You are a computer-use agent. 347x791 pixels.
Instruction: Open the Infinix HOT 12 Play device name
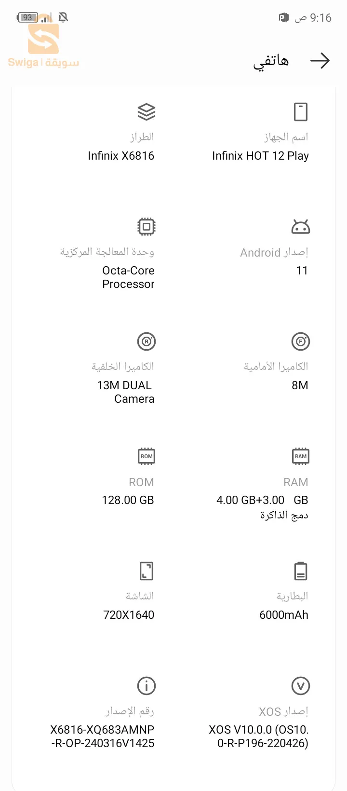[260, 156]
